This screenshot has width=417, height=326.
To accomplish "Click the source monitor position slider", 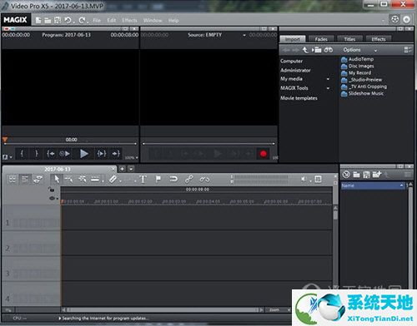I will point(208,144).
